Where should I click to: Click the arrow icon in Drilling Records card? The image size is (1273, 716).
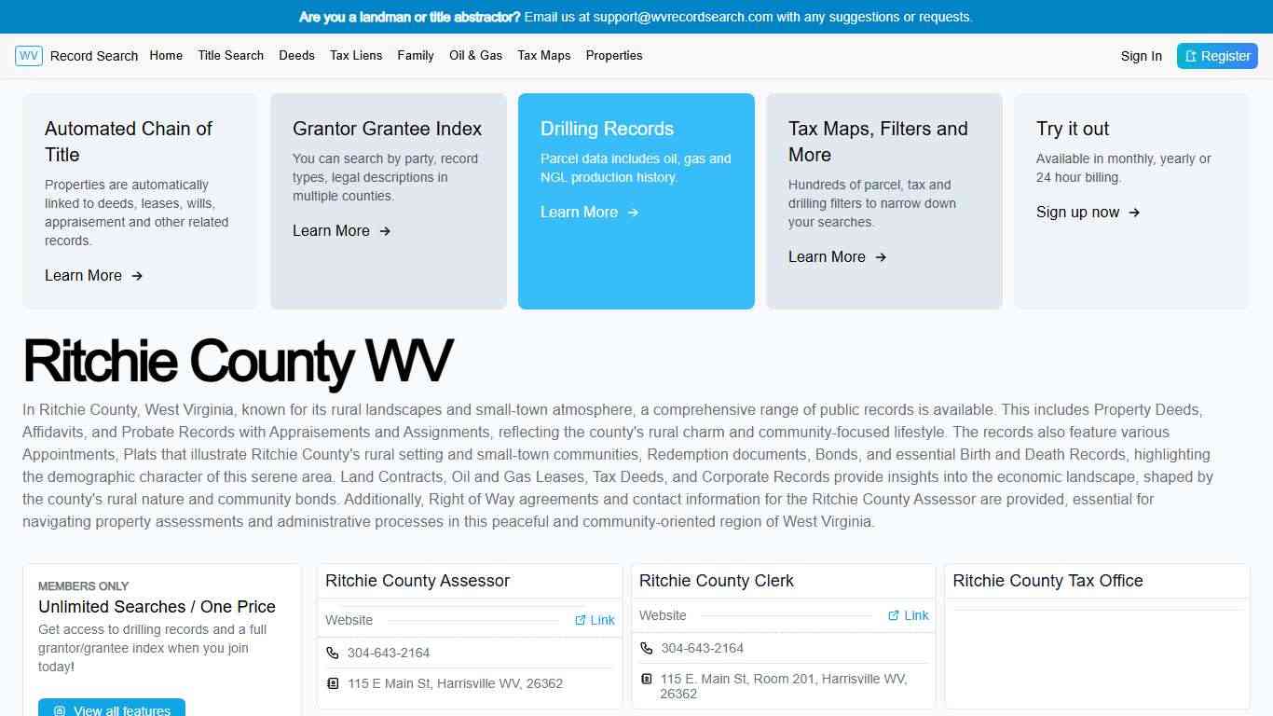click(633, 213)
